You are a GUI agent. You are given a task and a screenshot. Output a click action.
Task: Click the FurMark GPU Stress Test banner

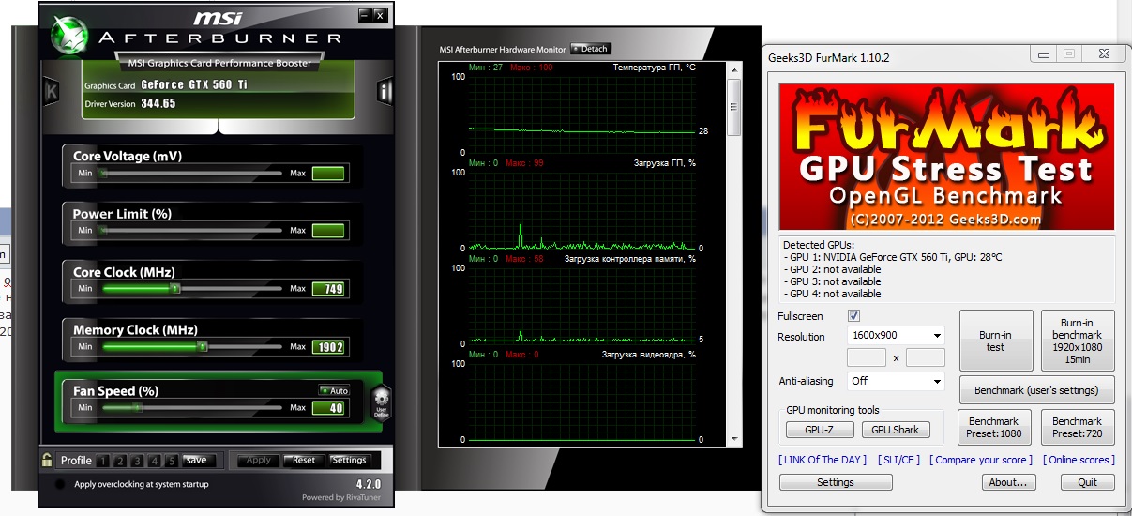click(946, 157)
